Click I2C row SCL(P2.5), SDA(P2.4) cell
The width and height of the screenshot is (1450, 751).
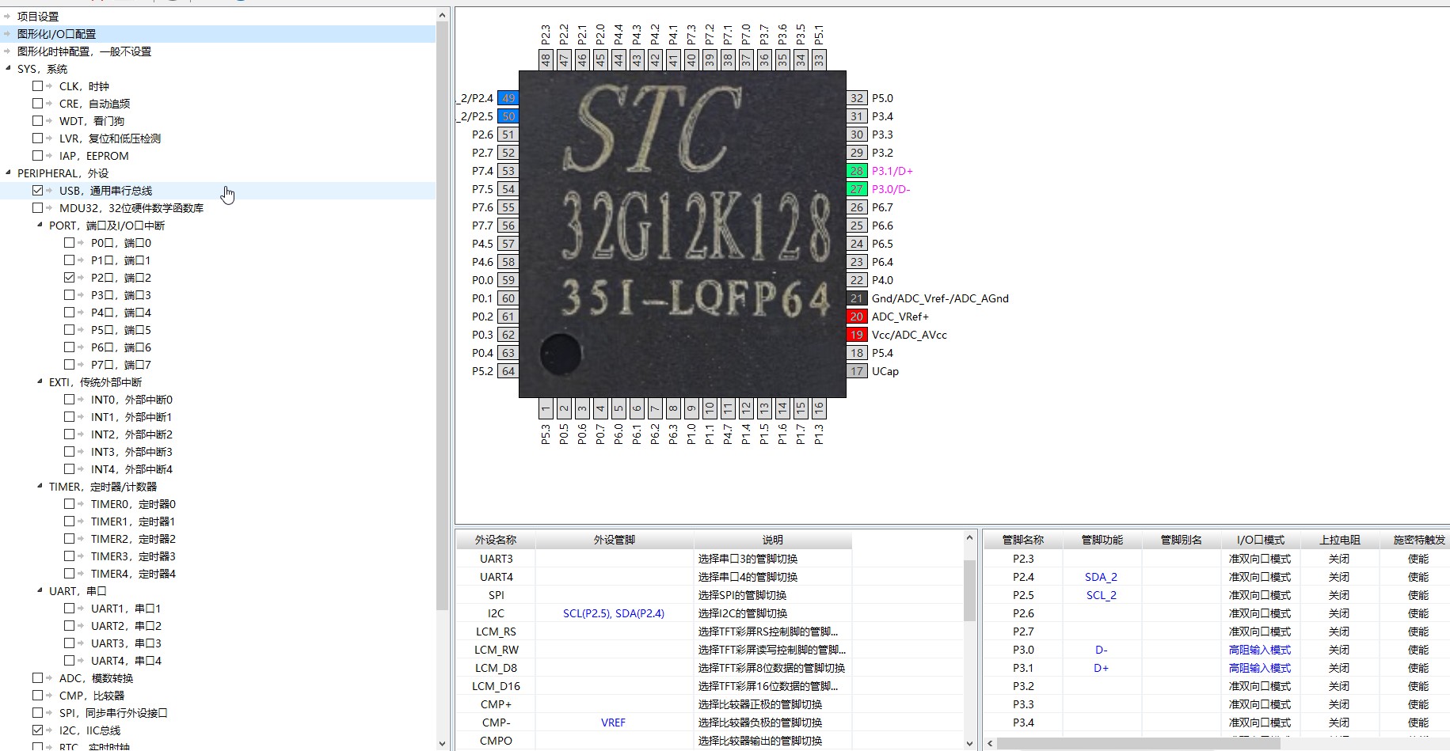pyautogui.click(x=613, y=613)
